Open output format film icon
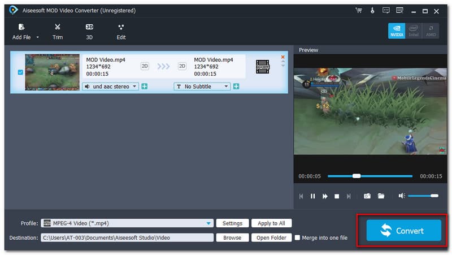Viewport: 452px width, 255px height. coord(262,66)
